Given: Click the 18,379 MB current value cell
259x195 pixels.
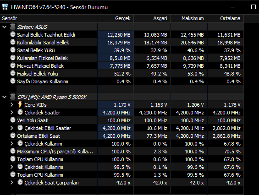Looking at the screenshot, I should pyautogui.click(x=116, y=43).
